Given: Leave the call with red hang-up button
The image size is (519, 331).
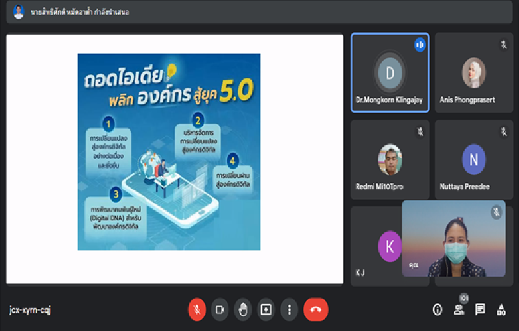Looking at the screenshot, I should [316, 310].
